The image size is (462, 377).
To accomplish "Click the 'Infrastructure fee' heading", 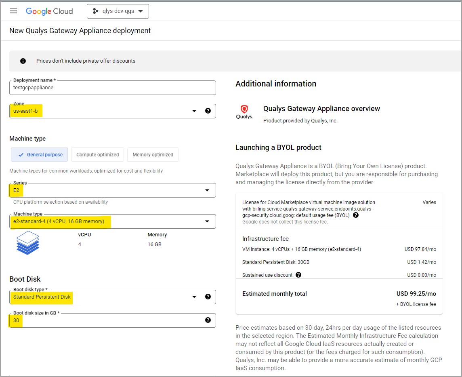I will pos(265,239).
